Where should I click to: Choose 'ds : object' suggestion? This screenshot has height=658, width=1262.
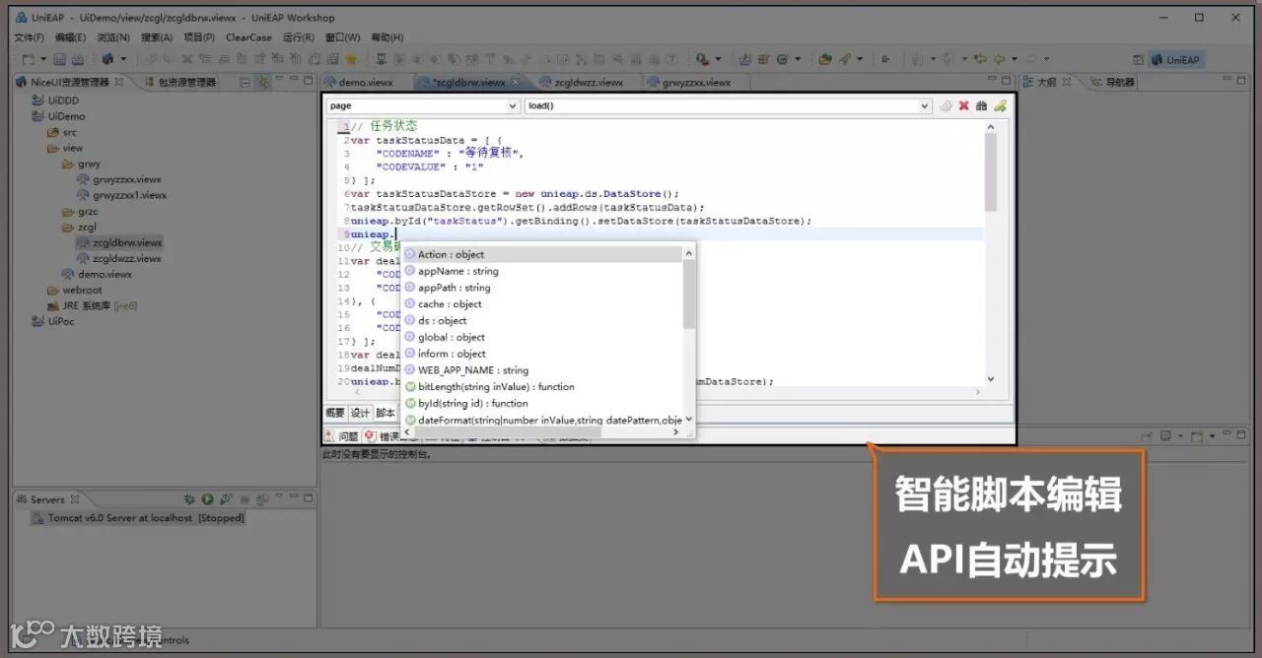coord(542,320)
